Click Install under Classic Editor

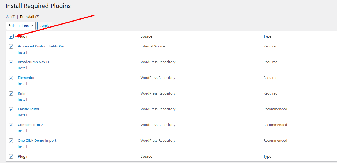coord(23,115)
